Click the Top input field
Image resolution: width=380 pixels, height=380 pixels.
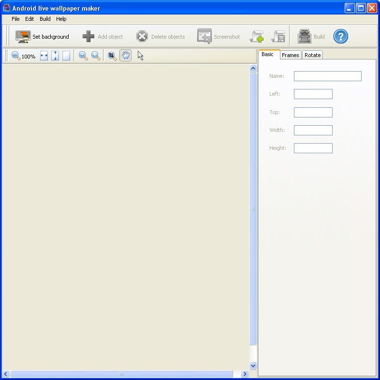click(313, 113)
